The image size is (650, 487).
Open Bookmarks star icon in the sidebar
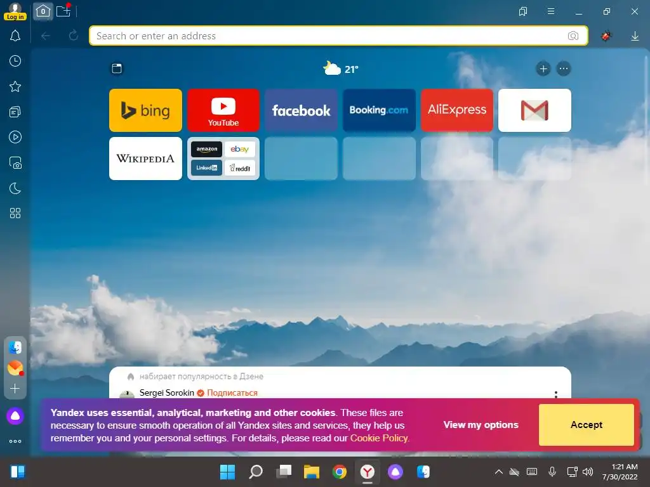(x=15, y=86)
